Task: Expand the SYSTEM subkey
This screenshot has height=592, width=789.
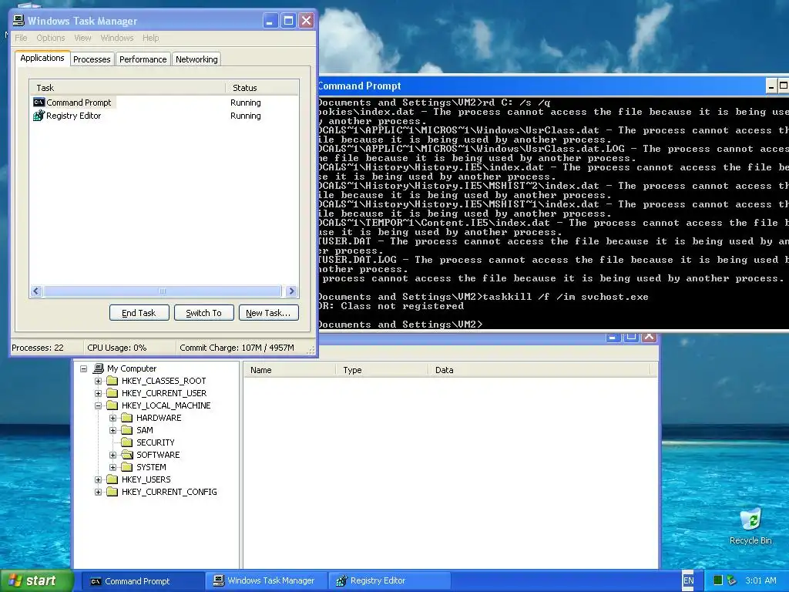Action: pos(113,467)
